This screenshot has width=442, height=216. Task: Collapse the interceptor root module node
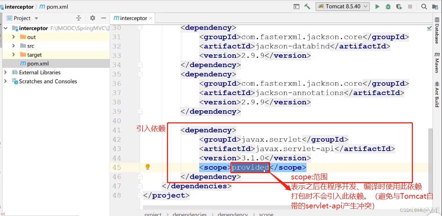click(5, 28)
